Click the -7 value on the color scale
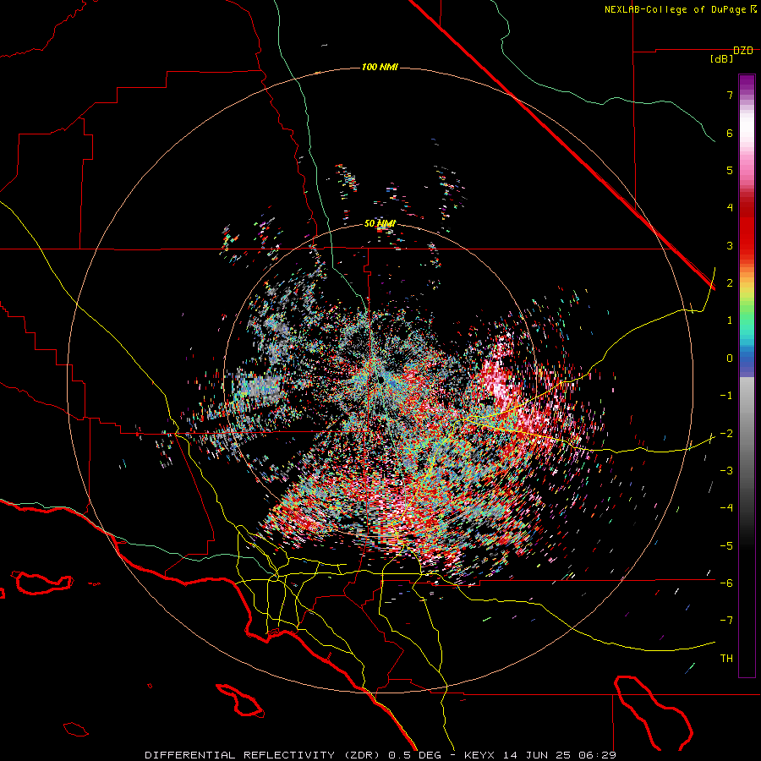The height and width of the screenshot is (761, 761). pos(726,621)
